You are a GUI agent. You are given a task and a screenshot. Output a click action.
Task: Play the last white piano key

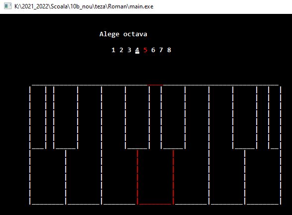pos(263,177)
